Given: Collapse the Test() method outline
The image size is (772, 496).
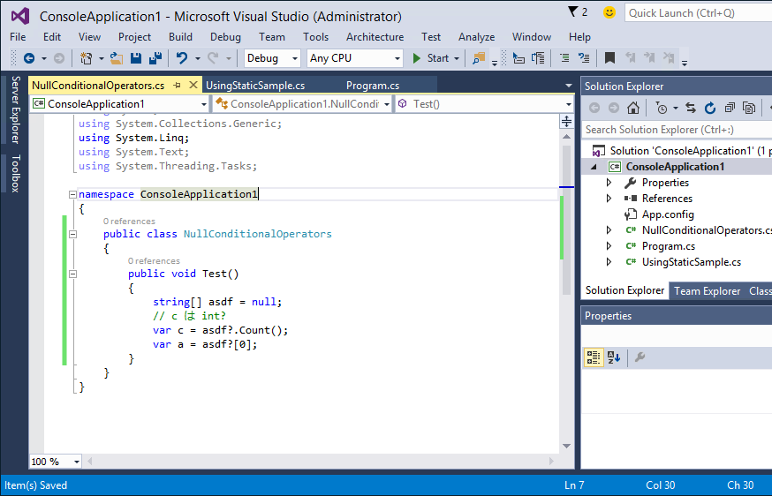Looking at the screenshot, I should [x=72, y=274].
